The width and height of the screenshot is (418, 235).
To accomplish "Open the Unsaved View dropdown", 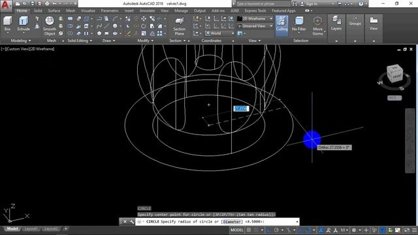I will coord(255,26).
